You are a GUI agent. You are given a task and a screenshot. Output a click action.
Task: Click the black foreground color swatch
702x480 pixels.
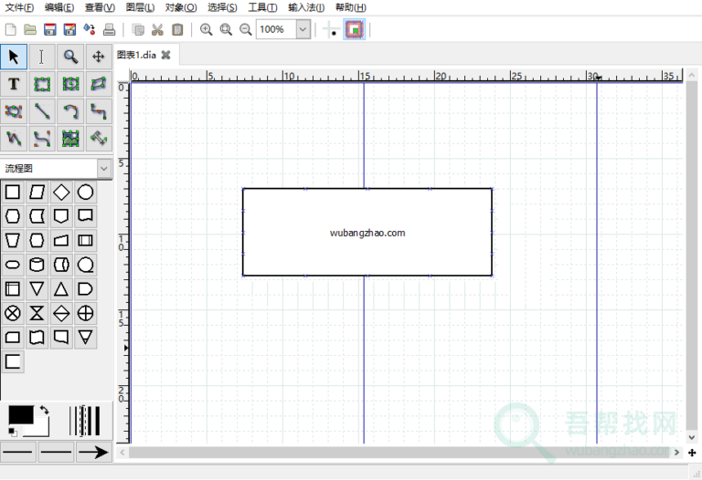pyautogui.click(x=20, y=415)
